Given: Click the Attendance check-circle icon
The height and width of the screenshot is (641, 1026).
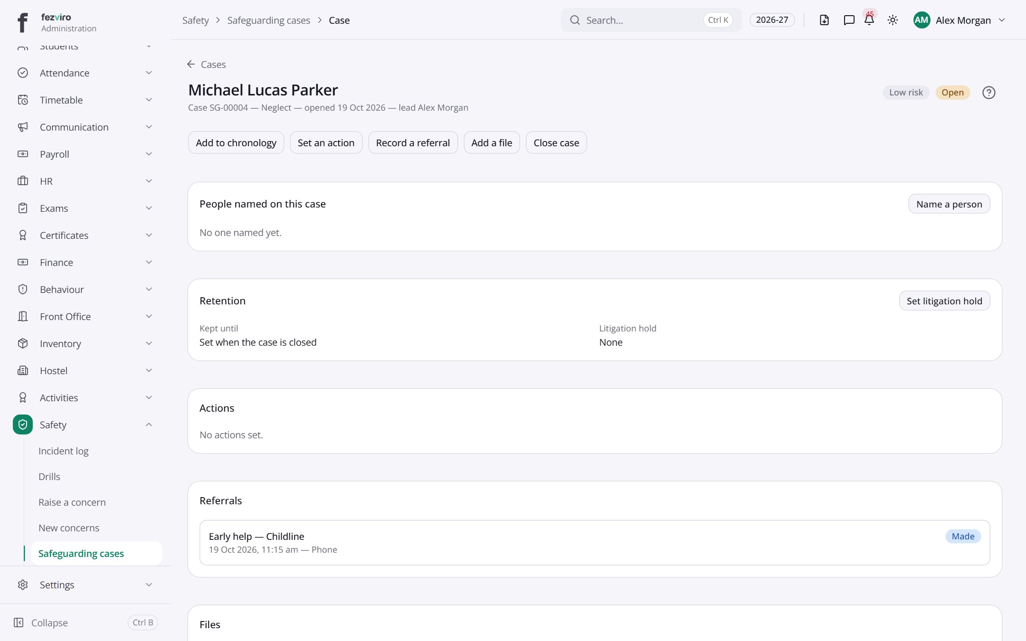Looking at the screenshot, I should click(x=23, y=73).
